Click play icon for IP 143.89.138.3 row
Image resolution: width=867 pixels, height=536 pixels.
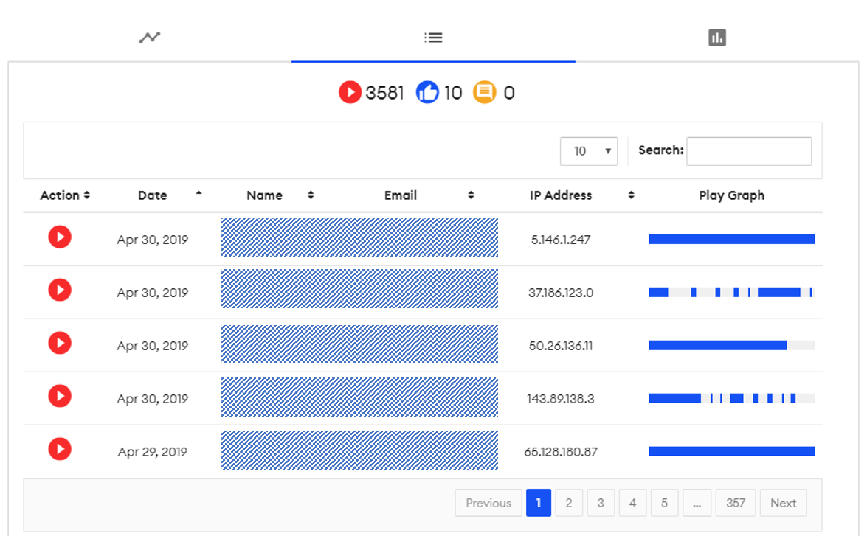(60, 397)
